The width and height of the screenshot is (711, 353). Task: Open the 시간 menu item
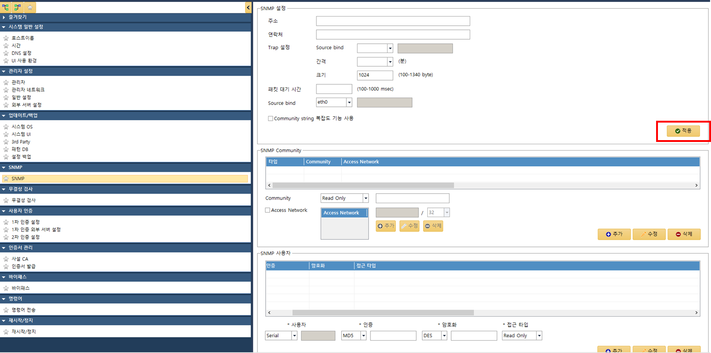(x=16, y=46)
